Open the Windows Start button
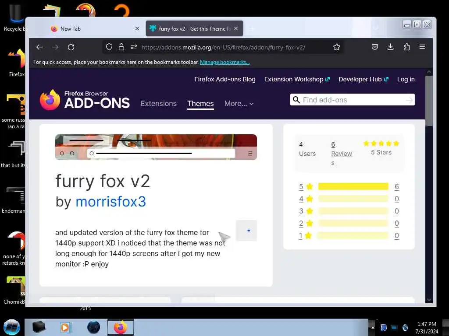 12,327
